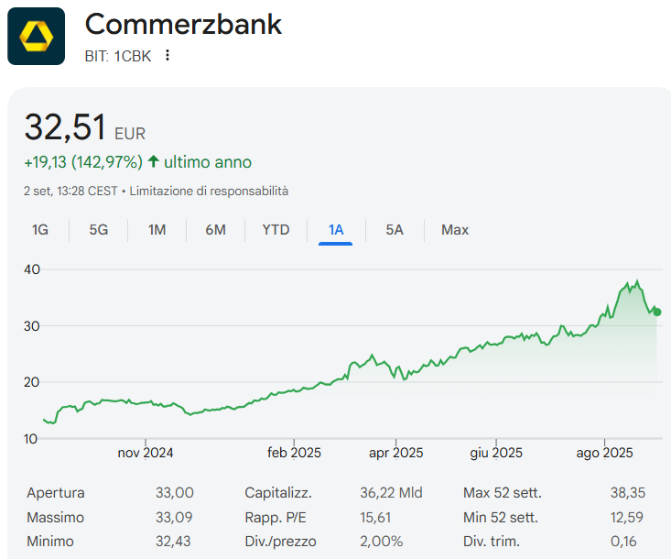Select the 1G time range tab
671x559 pixels.
coord(39,230)
